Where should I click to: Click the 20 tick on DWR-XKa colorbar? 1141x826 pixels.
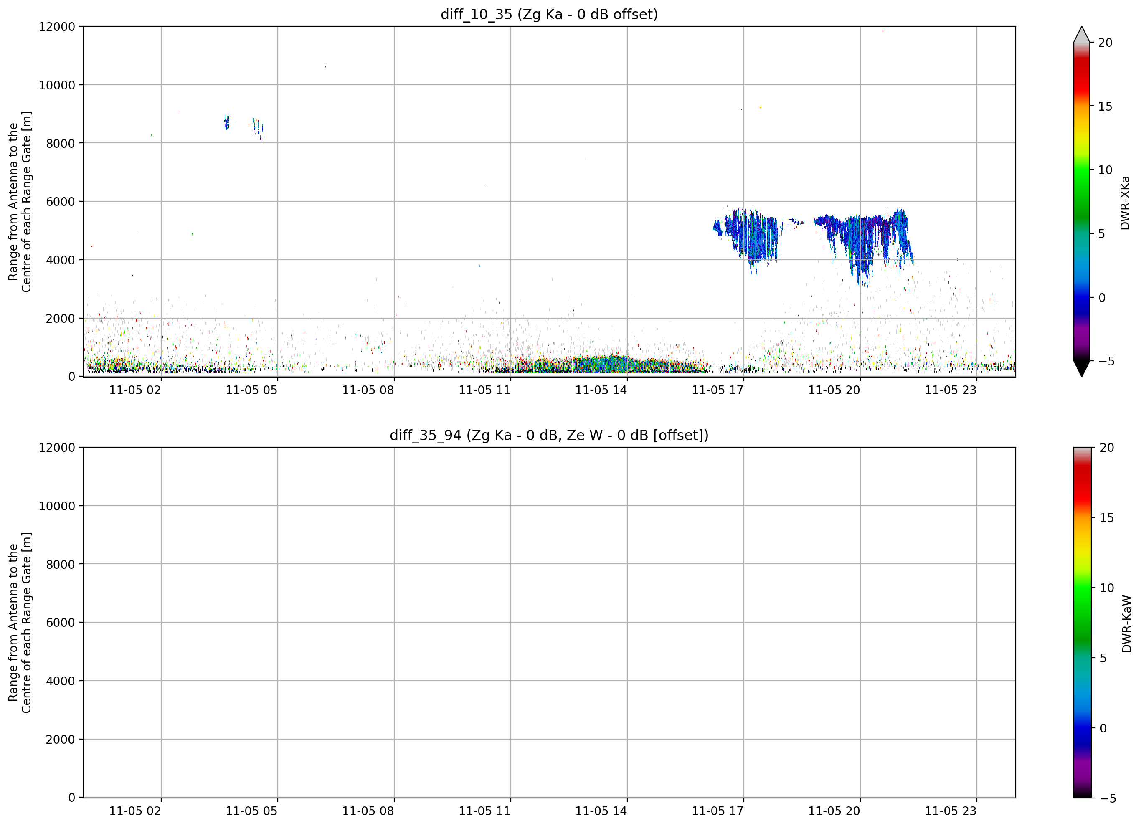point(1105,43)
